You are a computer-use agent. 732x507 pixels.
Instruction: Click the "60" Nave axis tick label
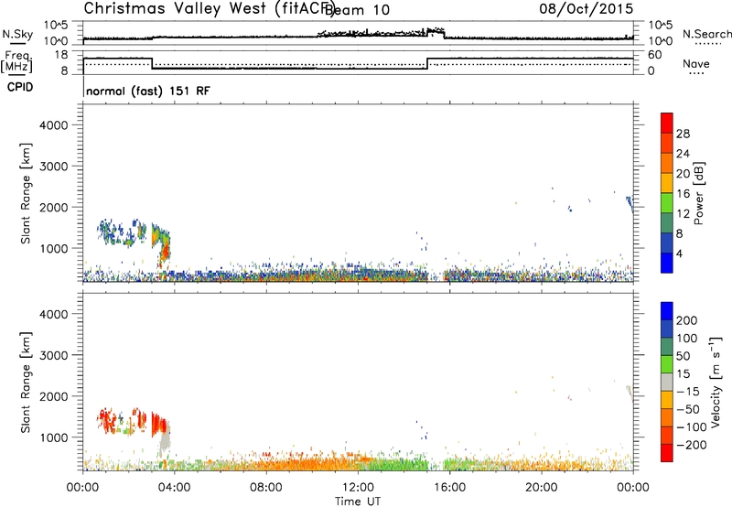pos(655,55)
